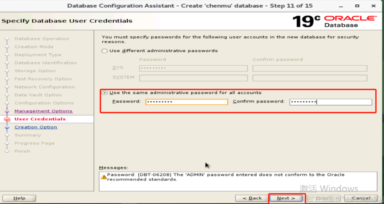Click the Finish step label
The image size is (384, 204).
point(22,151)
